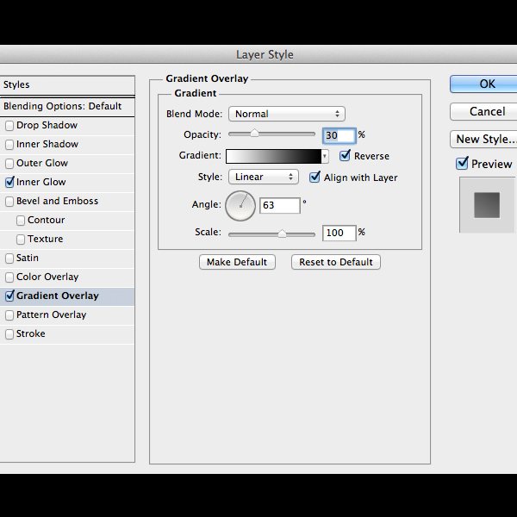This screenshot has width=517, height=517.
Task: Click the Opacity slider handle
Action: click(x=254, y=134)
